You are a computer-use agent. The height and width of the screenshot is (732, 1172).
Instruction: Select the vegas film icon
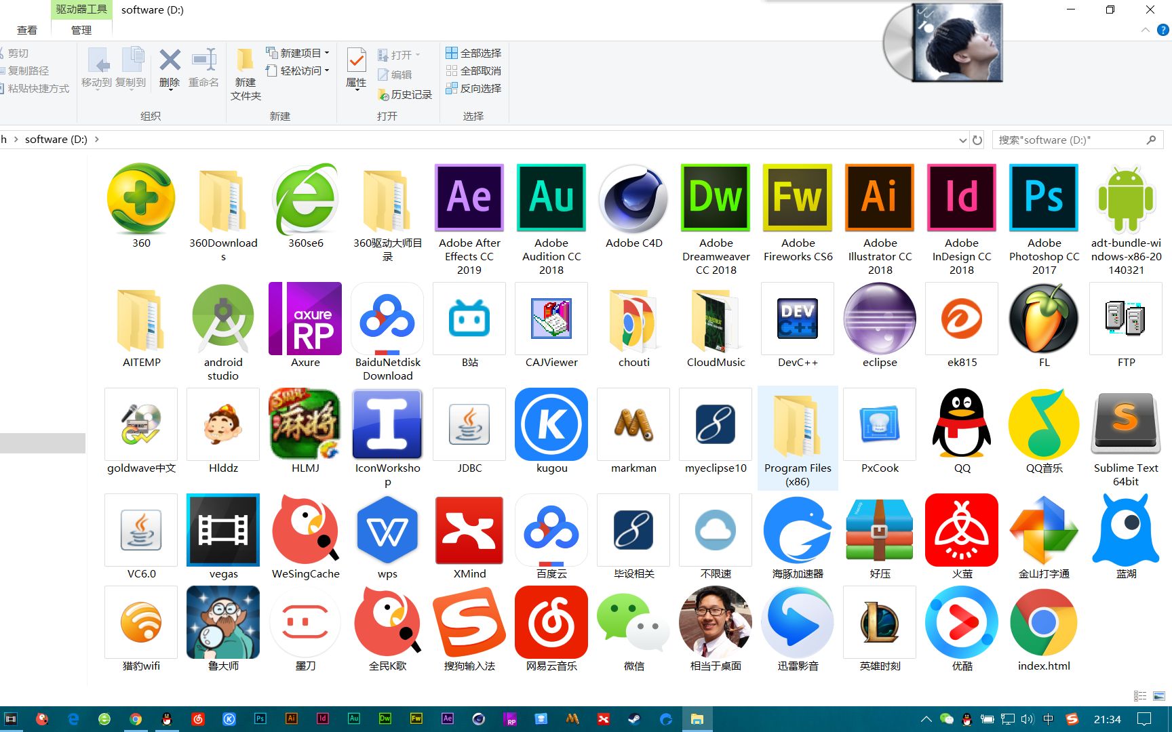pyautogui.click(x=223, y=530)
